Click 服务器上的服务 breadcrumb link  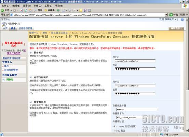coord(59,33)
